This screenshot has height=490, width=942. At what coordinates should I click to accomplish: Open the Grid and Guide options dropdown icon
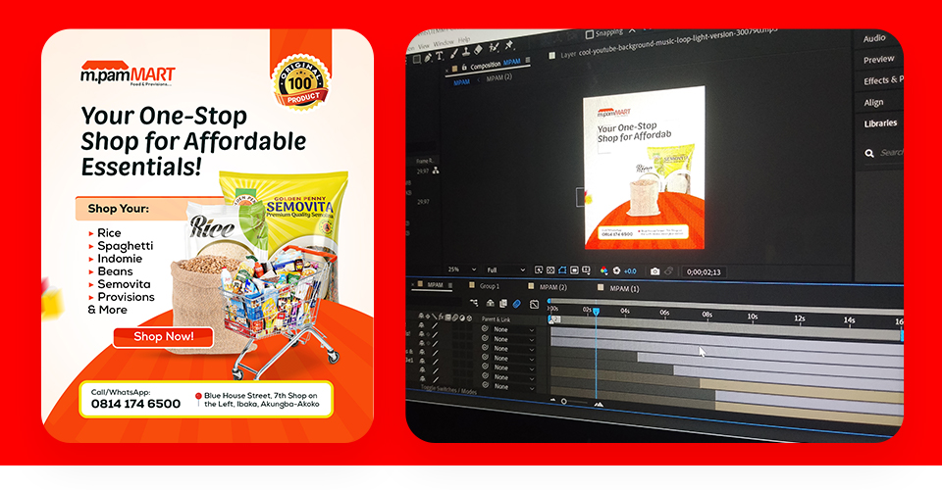586,270
